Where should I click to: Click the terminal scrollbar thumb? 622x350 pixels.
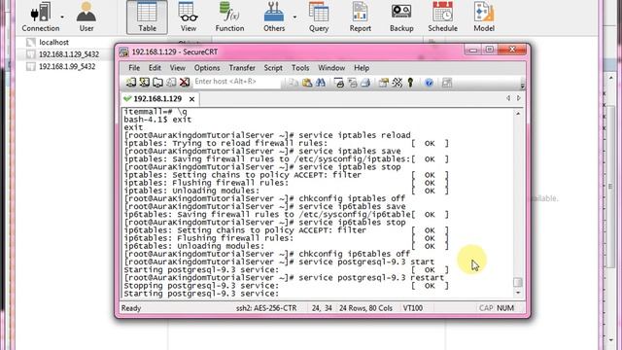518,282
